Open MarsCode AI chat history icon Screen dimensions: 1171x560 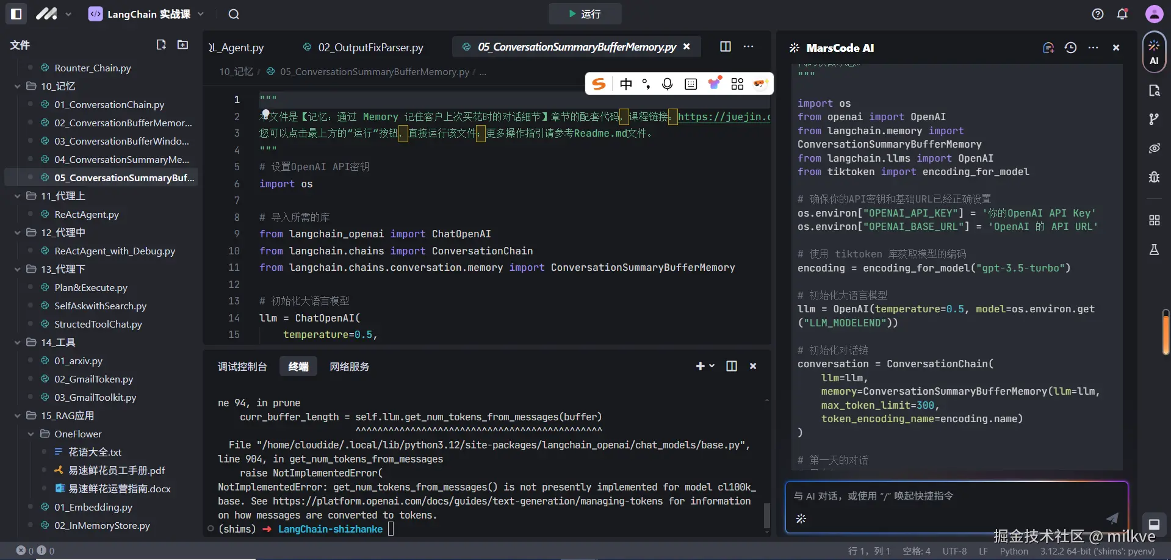[1070, 48]
